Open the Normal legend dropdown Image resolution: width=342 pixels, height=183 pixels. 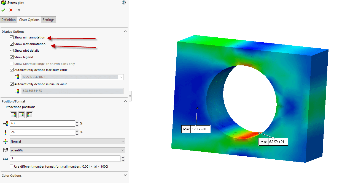67,142
